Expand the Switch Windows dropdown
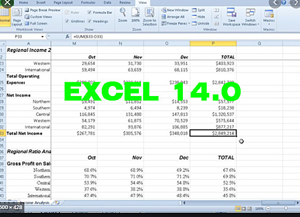 (x=258, y=24)
